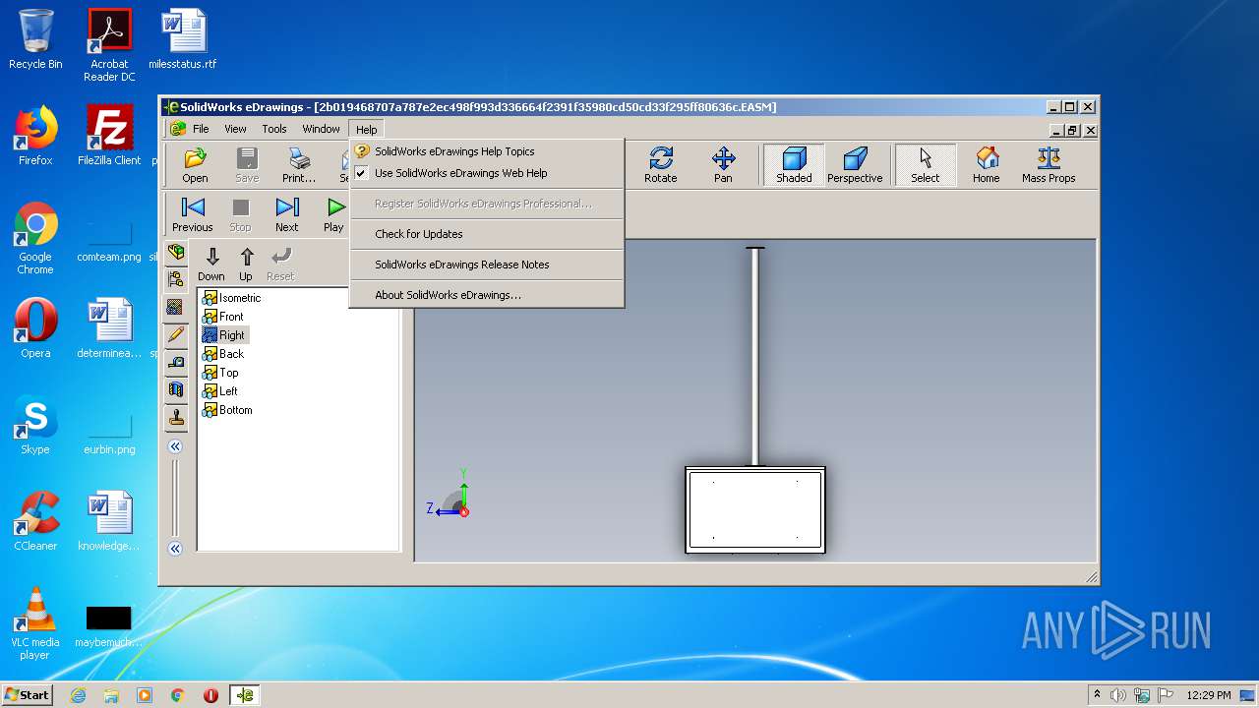1259x708 pixels.
Task: Activate the Pan tool
Action: pos(723,165)
